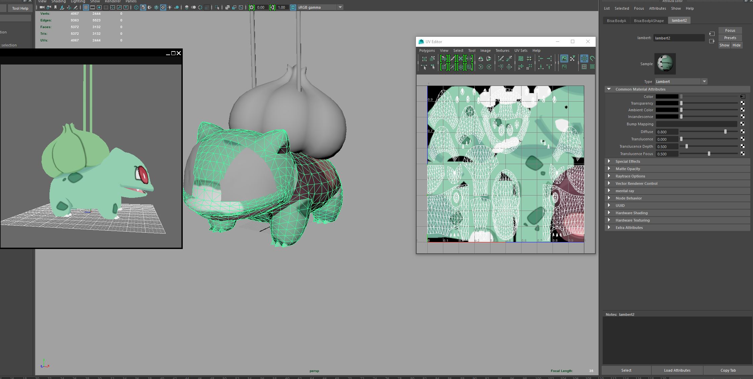Toggle textured display checker icon

pyautogui.click(x=163, y=7)
